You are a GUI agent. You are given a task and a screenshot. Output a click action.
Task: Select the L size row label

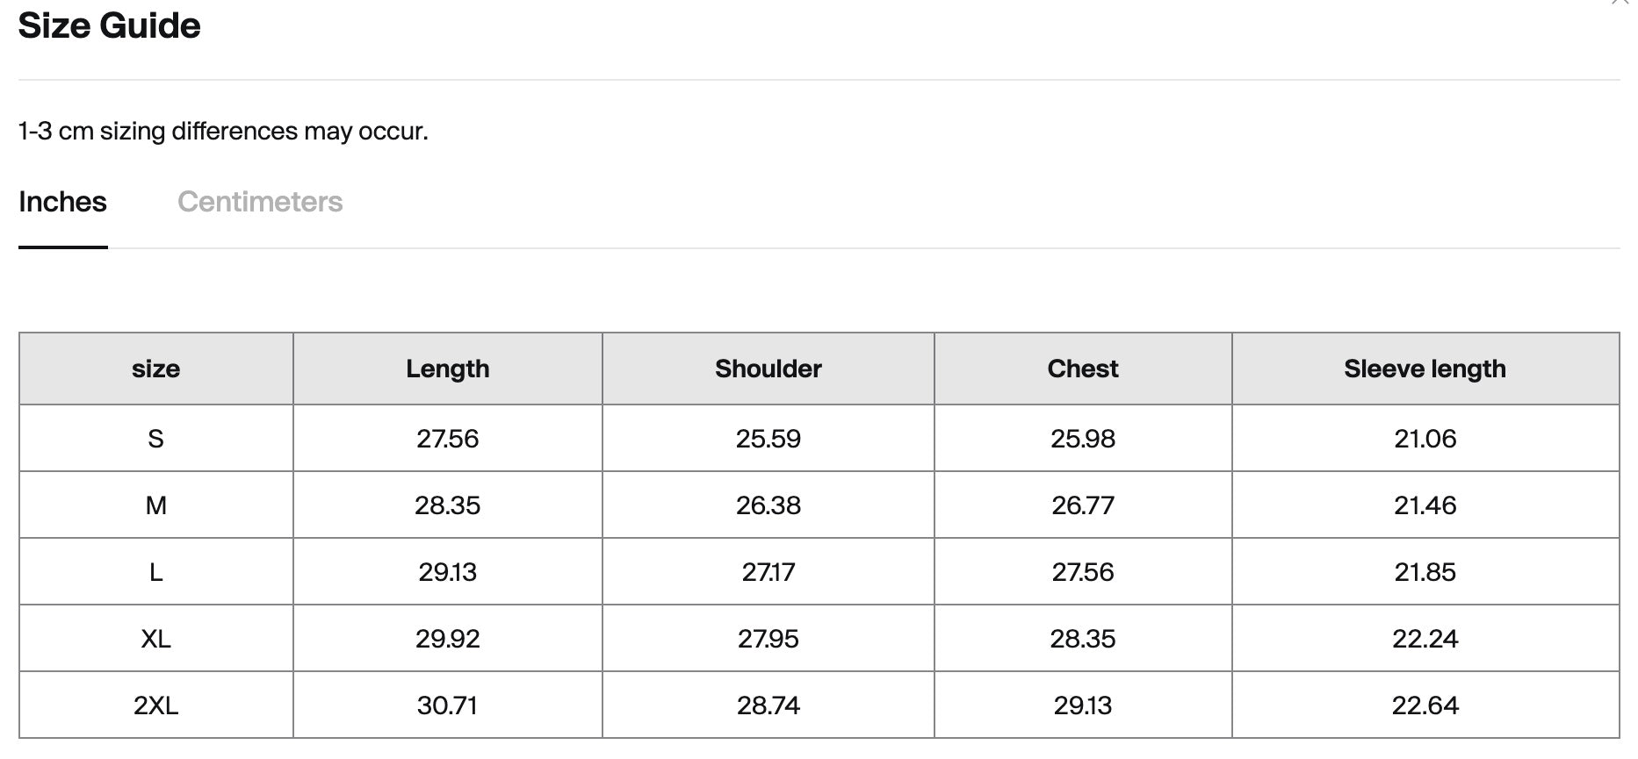click(x=155, y=572)
